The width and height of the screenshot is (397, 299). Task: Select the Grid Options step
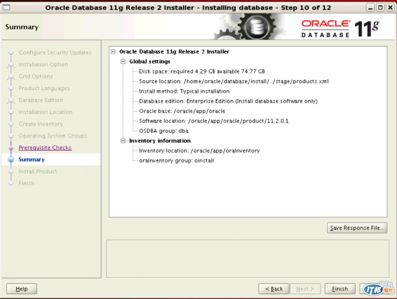36,76
